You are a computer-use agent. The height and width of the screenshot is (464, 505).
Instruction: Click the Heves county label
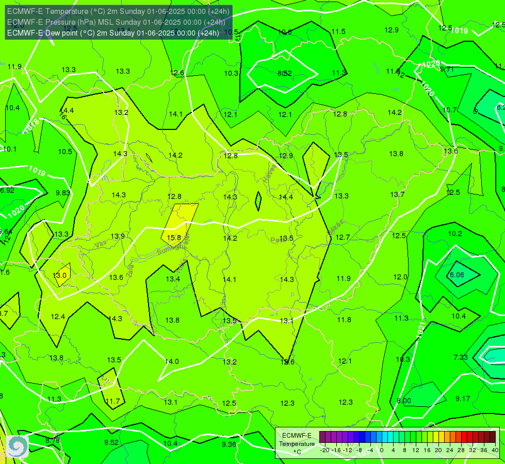click(269, 174)
